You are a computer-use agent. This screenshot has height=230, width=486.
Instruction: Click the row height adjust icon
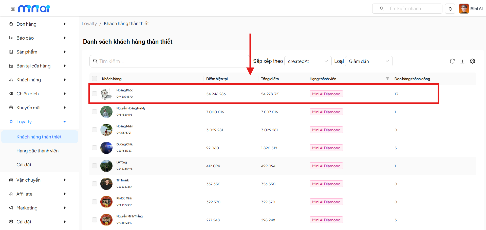click(462, 61)
